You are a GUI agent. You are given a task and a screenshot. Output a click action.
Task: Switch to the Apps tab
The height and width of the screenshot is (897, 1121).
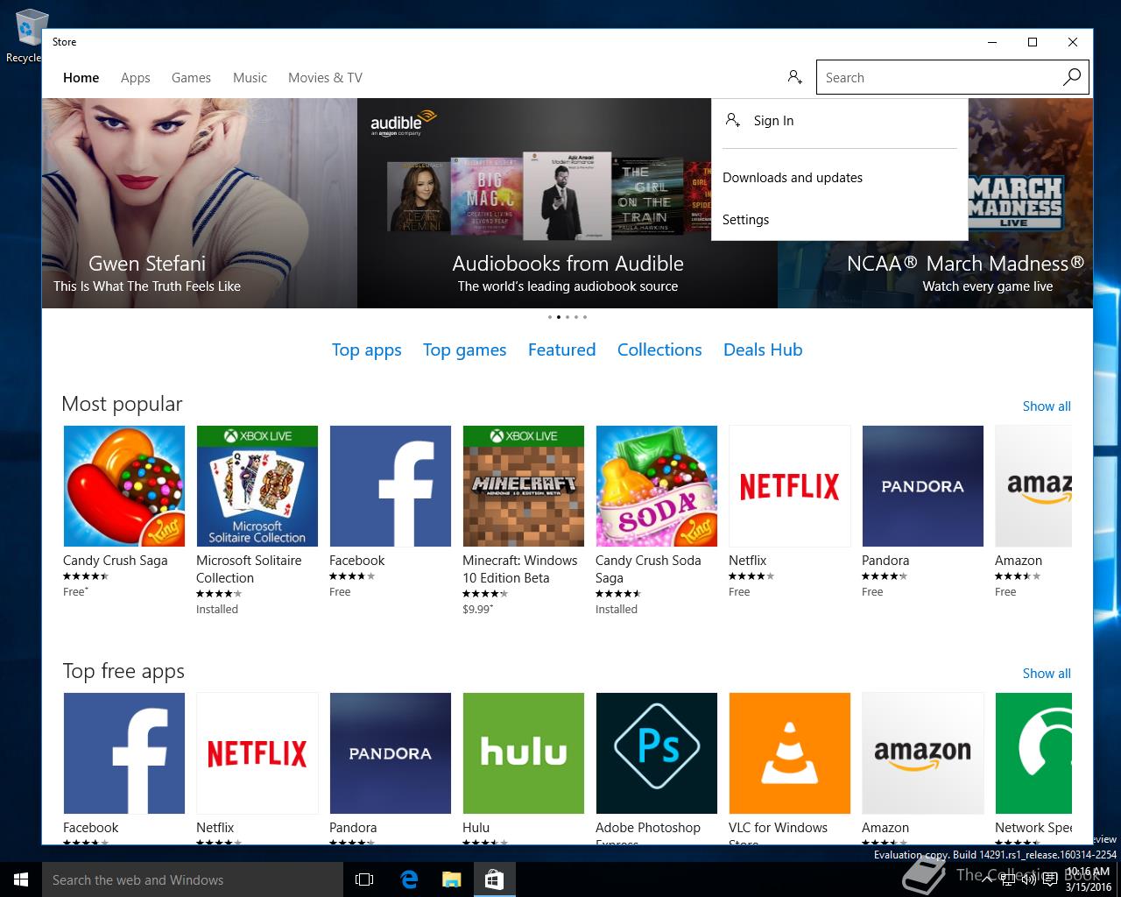135,77
